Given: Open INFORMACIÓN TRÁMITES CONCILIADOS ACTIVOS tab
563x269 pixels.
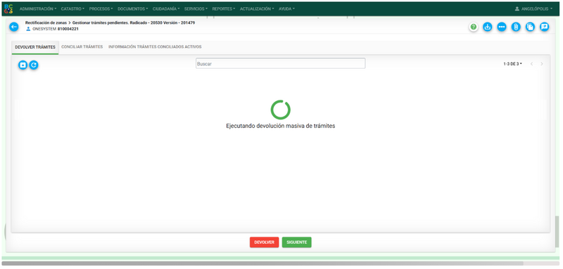Looking at the screenshot, I should 155,47.
